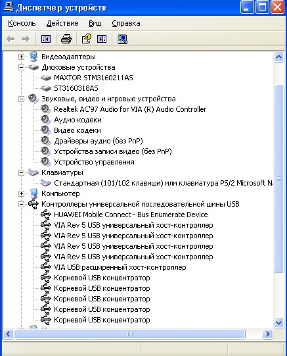Select Realtek AC'97 Audio for VIA device
Screen dimensions: 287x356
tap(130, 109)
